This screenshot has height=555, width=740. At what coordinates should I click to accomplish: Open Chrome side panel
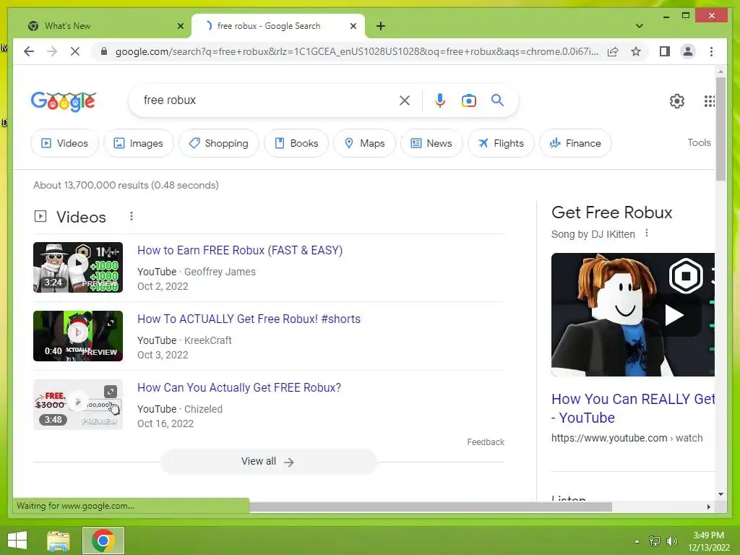point(665,51)
